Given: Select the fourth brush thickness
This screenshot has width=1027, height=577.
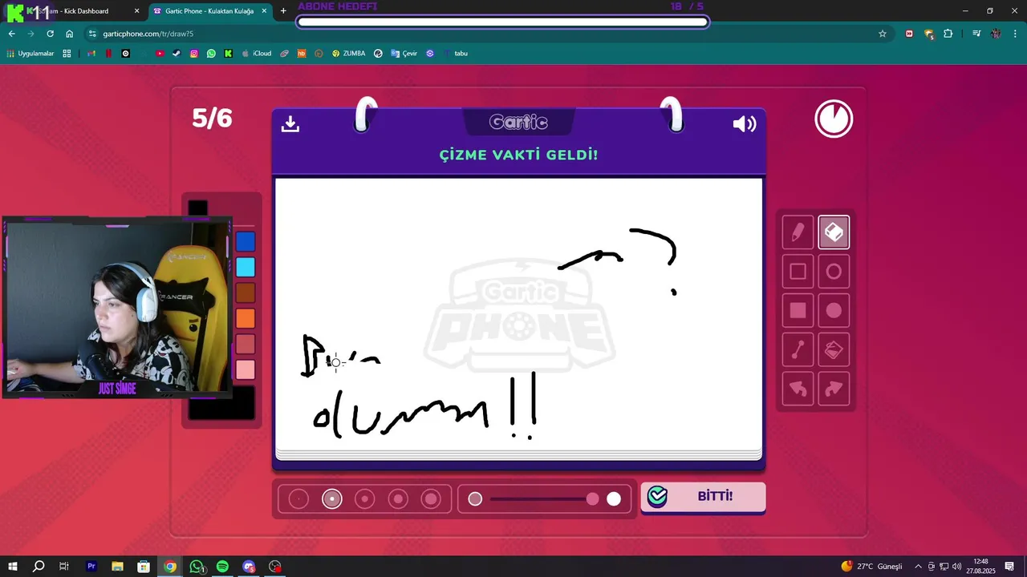Looking at the screenshot, I should click(398, 499).
